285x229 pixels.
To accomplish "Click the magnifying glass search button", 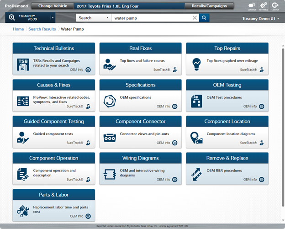I will point(204,18).
